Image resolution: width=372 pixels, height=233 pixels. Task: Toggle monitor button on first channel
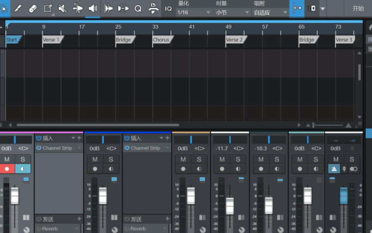coord(23,169)
